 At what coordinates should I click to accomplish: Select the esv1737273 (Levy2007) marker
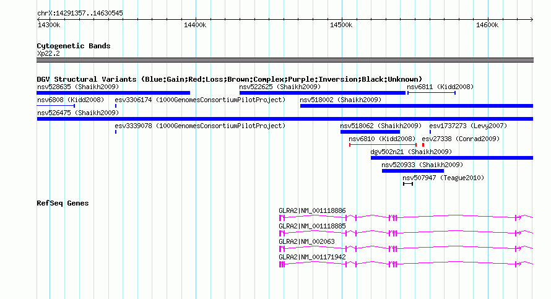tap(430, 132)
